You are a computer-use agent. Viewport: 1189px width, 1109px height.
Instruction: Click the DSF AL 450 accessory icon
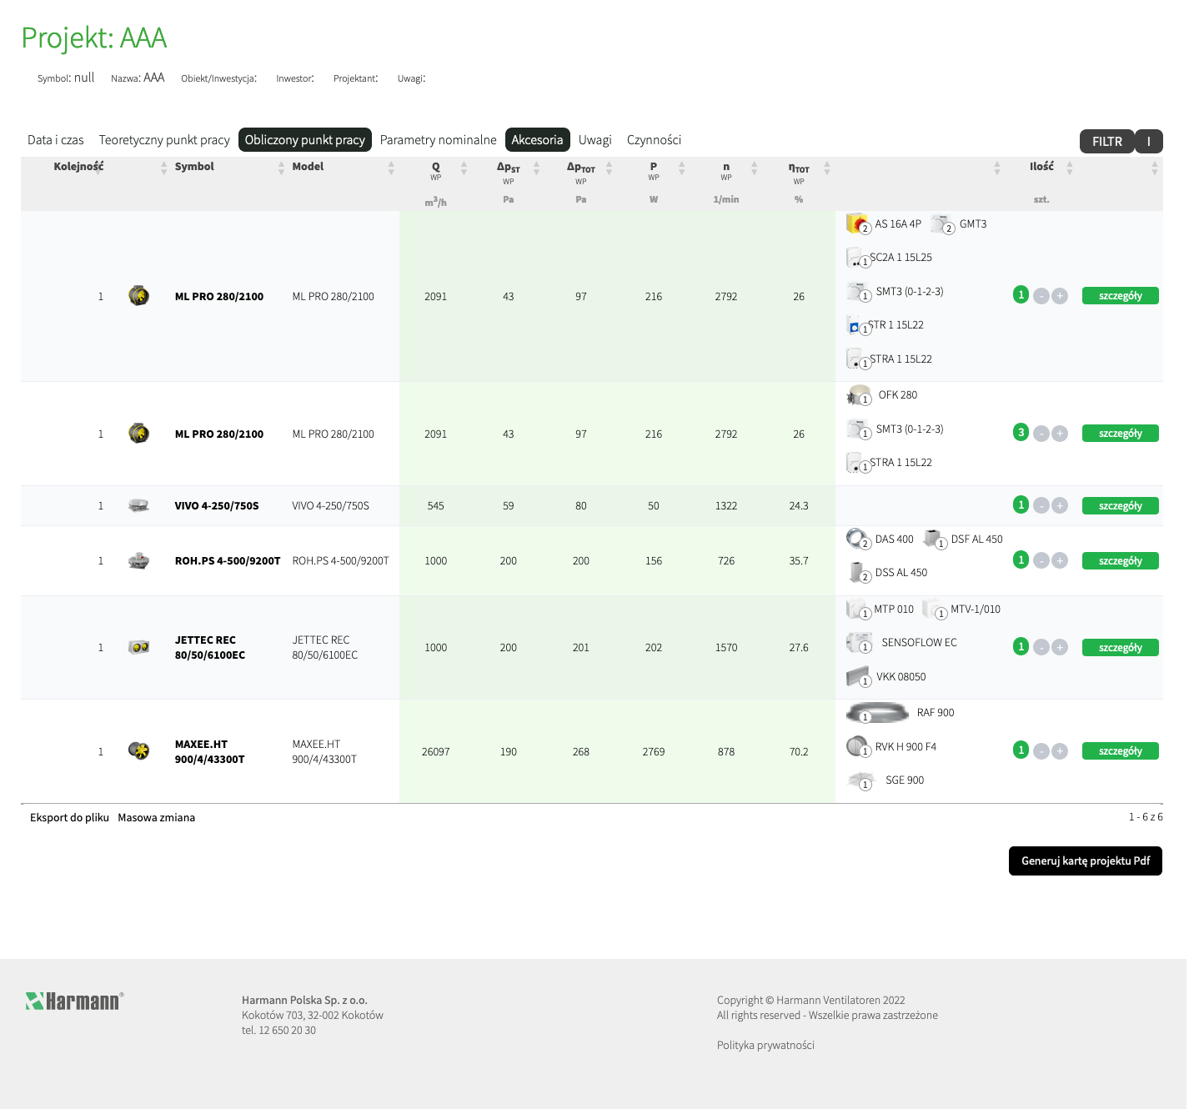coord(935,539)
